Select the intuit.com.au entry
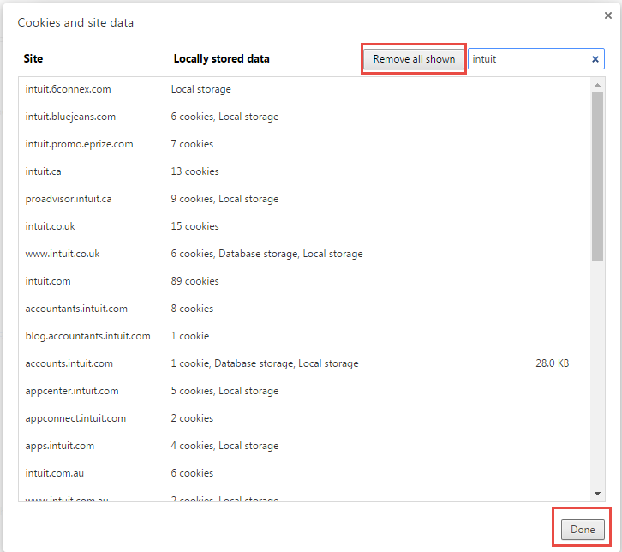 pyautogui.click(x=304, y=473)
